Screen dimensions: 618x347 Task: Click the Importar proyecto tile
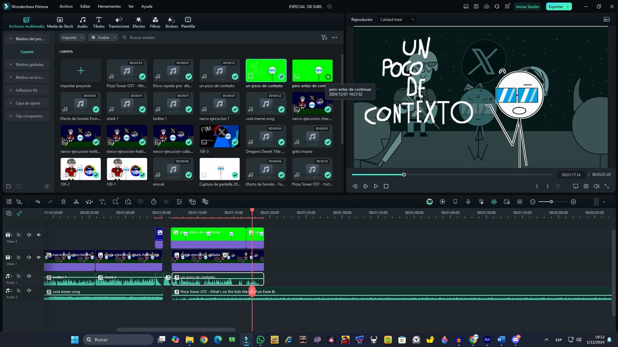[x=80, y=70]
